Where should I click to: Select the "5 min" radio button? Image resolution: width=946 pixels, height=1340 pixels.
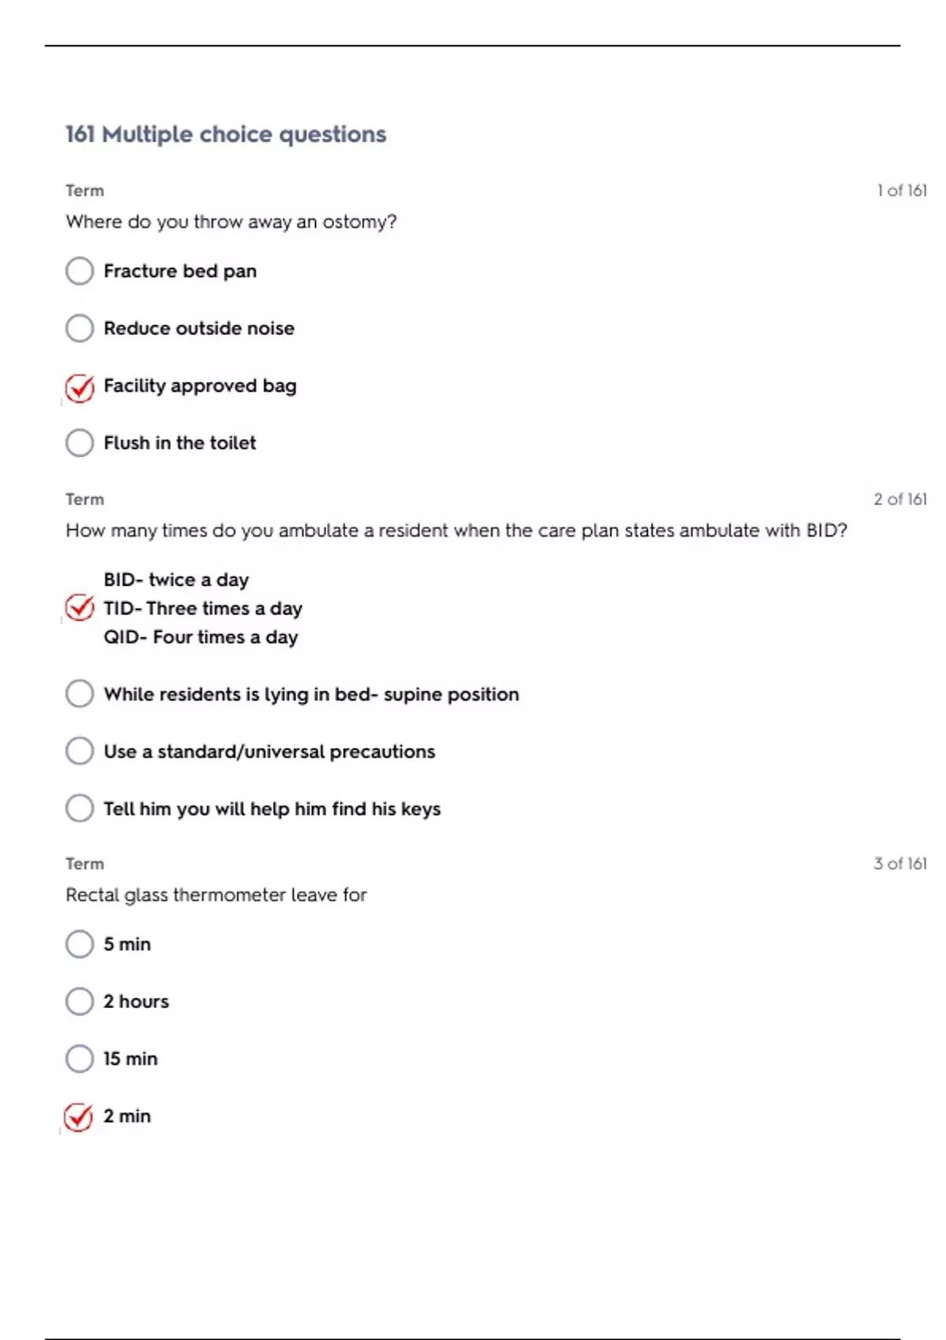click(x=80, y=944)
